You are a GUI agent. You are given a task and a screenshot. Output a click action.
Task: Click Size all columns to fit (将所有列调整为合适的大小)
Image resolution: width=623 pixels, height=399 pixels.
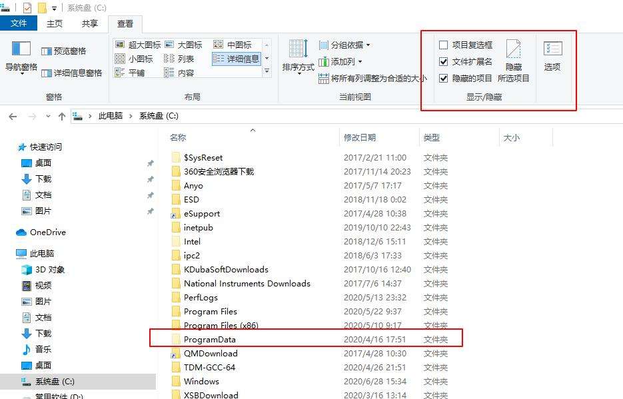pos(372,78)
